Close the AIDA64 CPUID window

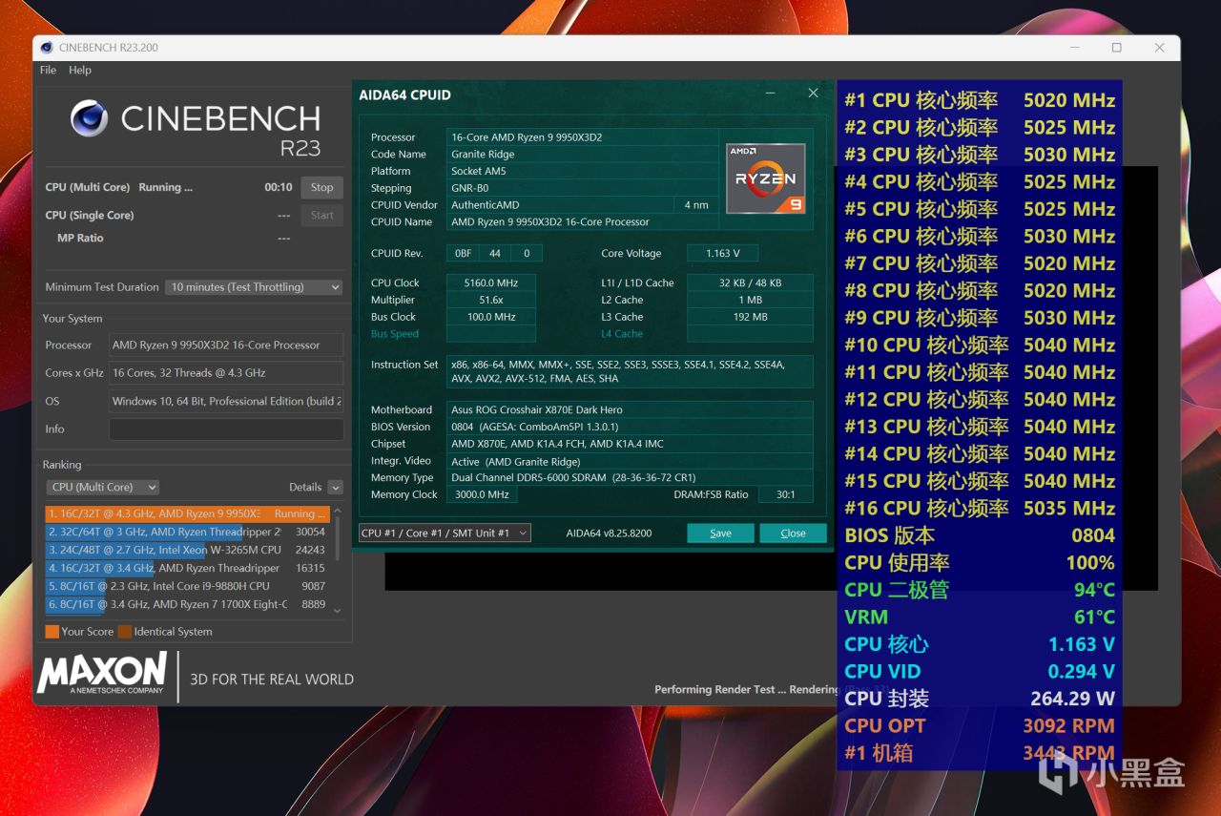[813, 94]
